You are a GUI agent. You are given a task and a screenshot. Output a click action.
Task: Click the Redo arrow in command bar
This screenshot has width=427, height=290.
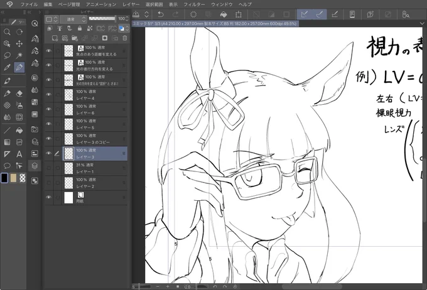coord(176,14)
